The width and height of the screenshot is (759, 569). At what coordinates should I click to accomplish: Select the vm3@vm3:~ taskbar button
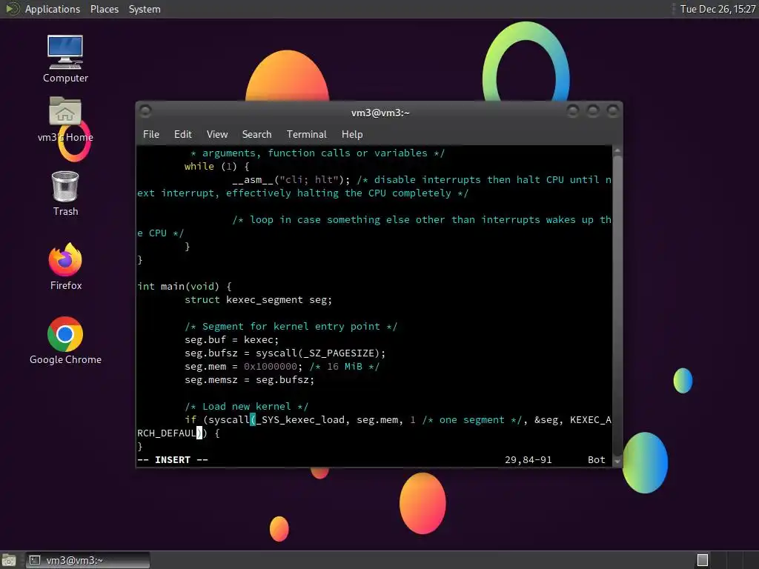87,560
